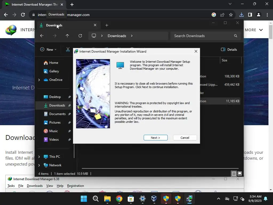Expand the This PC tree node
Image resolution: width=273 pixels, height=205 pixels.
coord(39,157)
